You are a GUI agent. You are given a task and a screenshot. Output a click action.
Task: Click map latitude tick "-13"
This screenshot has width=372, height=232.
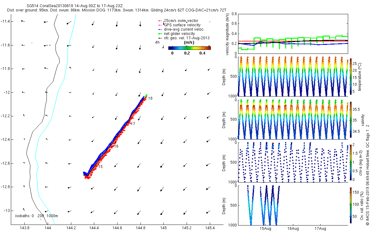(7, 211)
